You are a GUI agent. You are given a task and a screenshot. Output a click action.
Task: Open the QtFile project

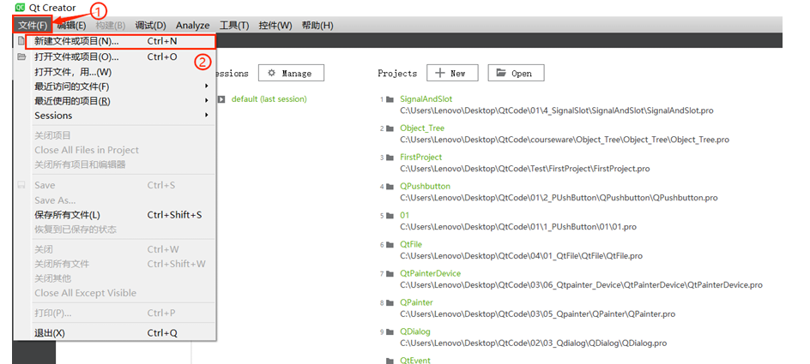[x=411, y=244]
